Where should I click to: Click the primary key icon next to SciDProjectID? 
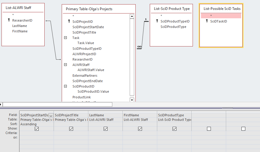pyautogui.click(x=69, y=22)
